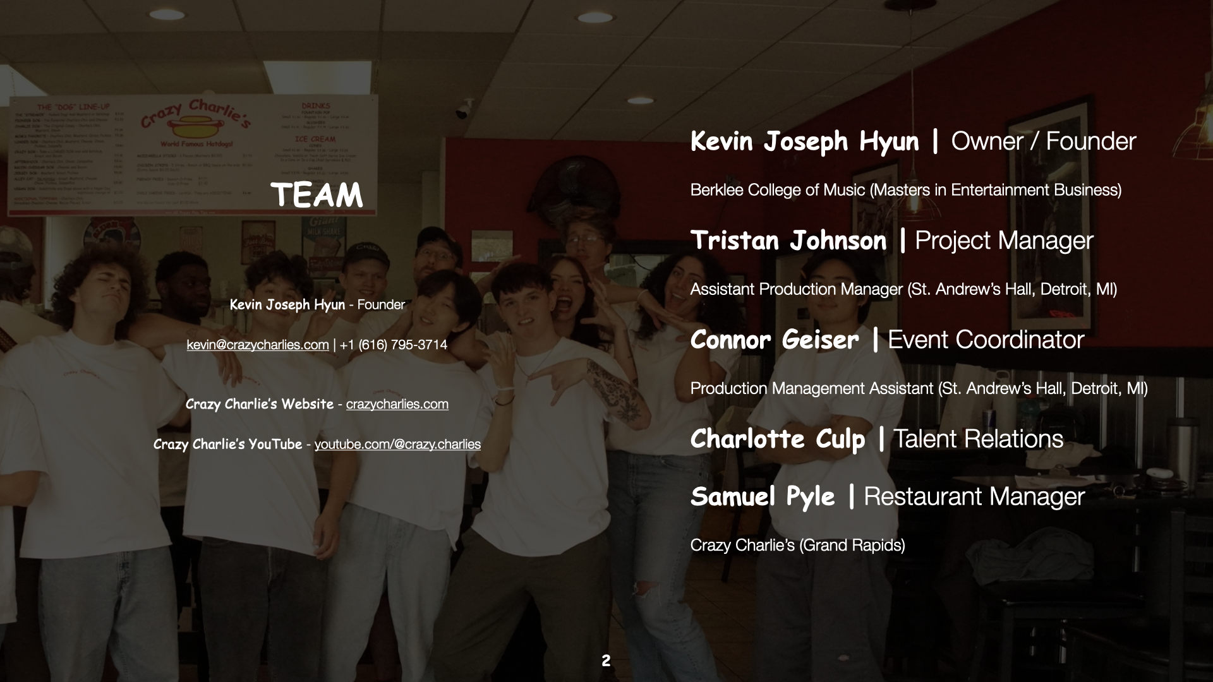Click the Berklee College of Music text line

pos(905,190)
